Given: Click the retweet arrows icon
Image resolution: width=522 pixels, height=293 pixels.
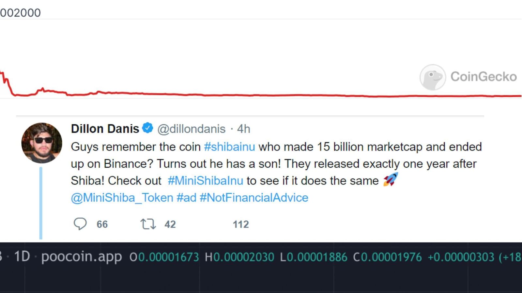Looking at the screenshot, I should coord(148,224).
